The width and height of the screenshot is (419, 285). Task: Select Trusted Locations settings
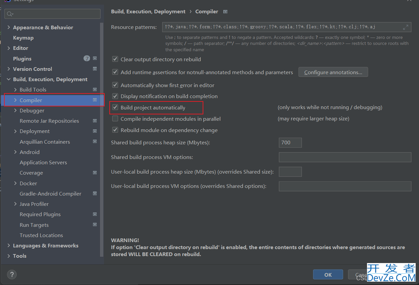click(41, 235)
